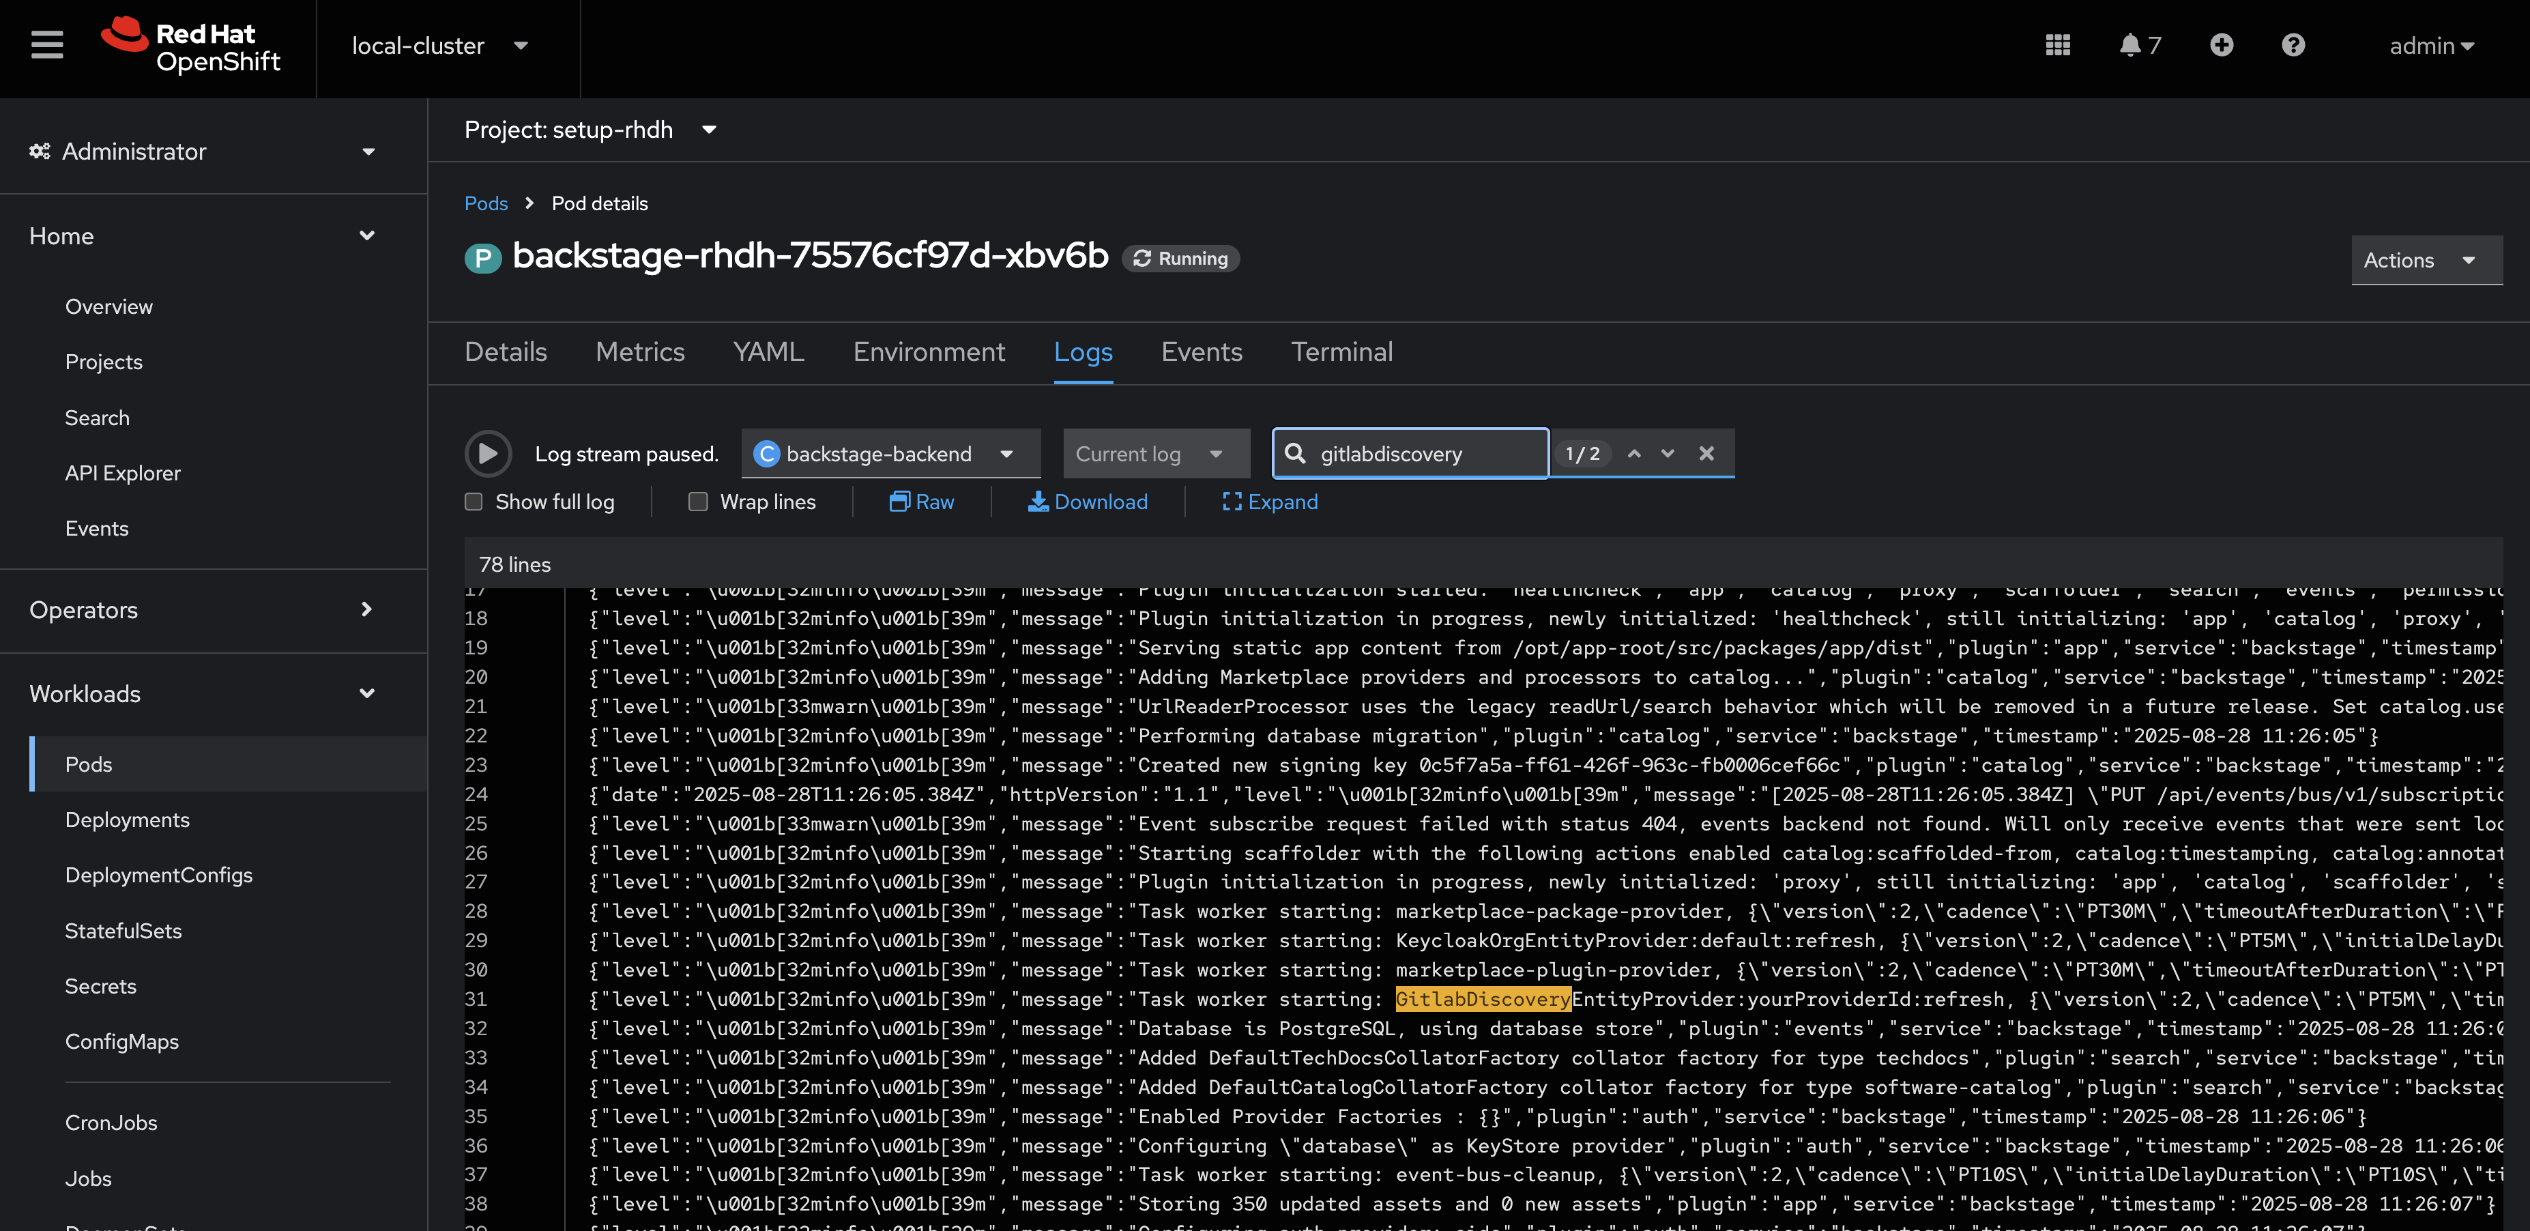Expand the log viewer
This screenshot has width=2530, height=1231.
click(x=1270, y=502)
